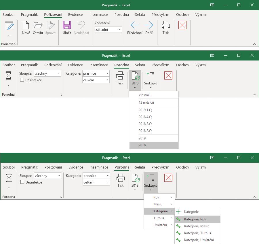Switch to Evidence tab in the Pořizování-active window
Screen dimensions: 259x244
(x=75, y=14)
